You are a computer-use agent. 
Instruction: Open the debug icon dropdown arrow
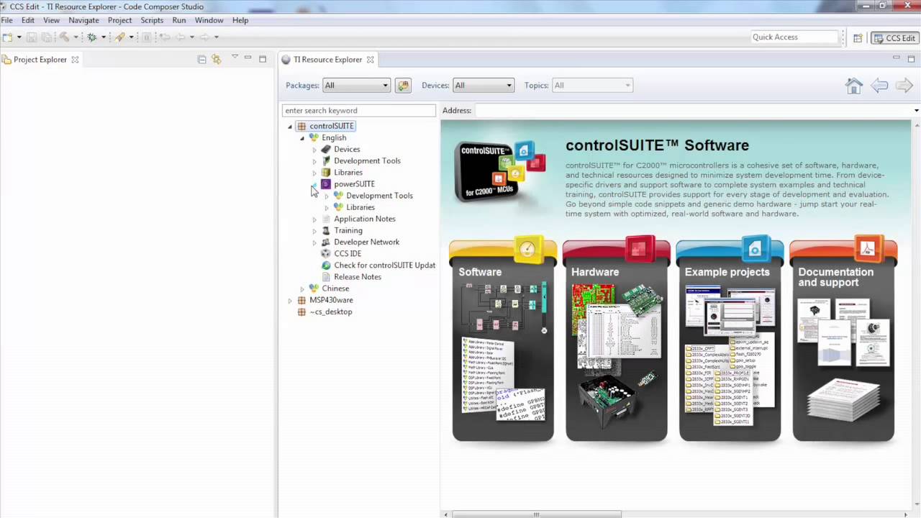tap(103, 37)
